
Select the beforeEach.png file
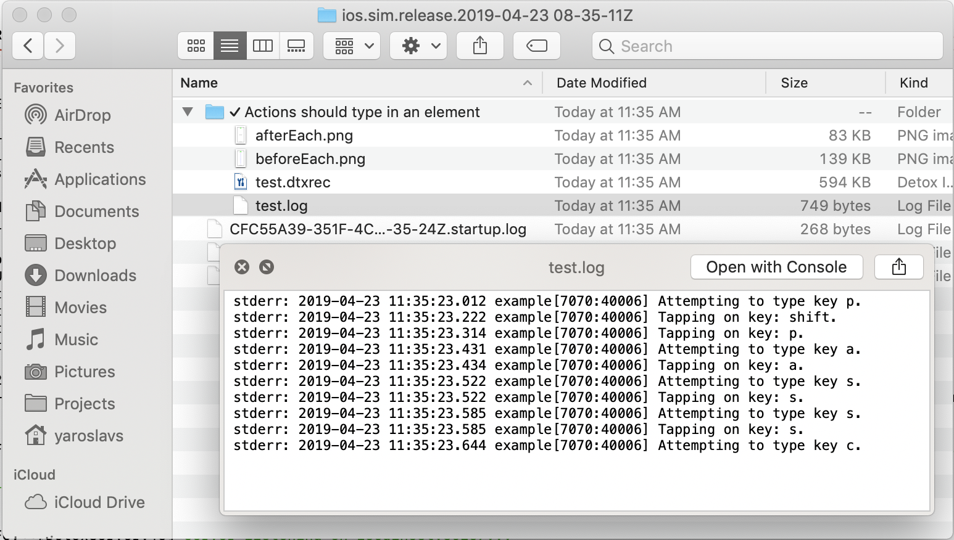[x=310, y=158]
